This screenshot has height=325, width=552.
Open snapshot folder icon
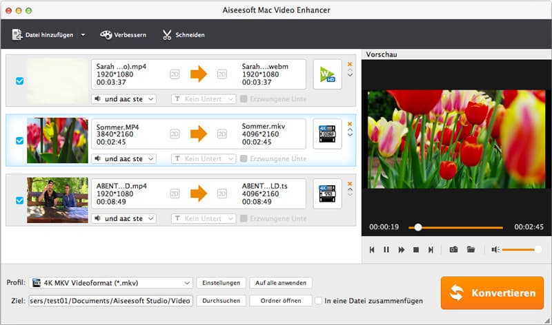tap(471, 249)
